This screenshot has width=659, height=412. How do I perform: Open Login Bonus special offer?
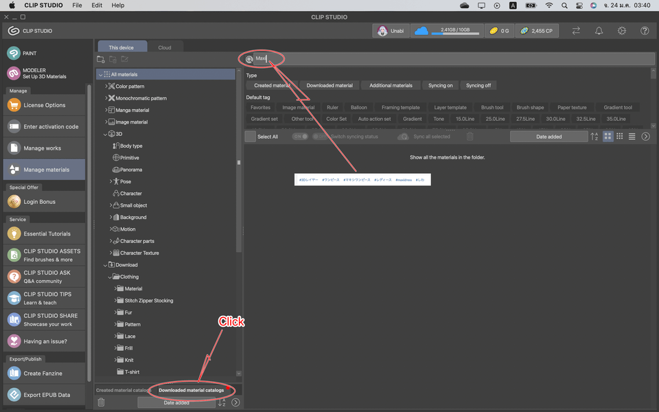tap(44, 202)
